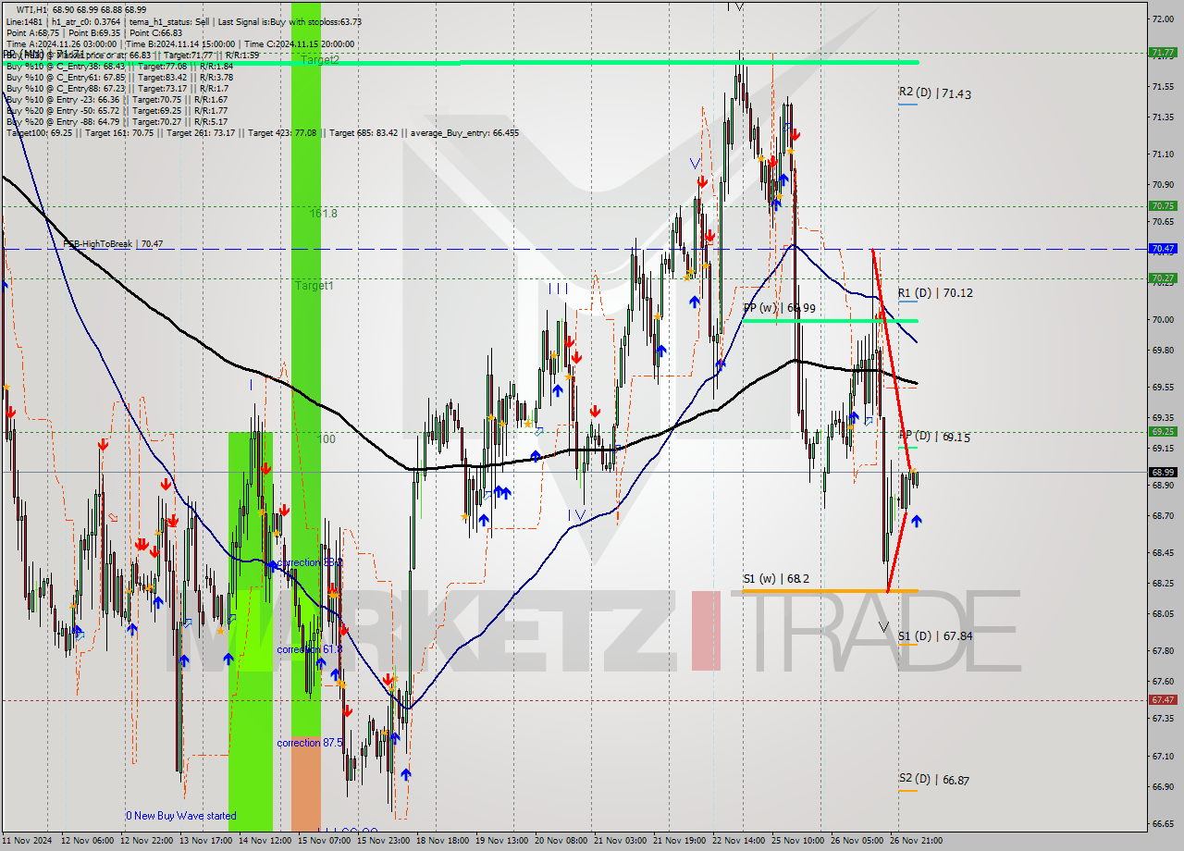Viewport: 1184px width, 851px height.
Task: Select the '18 Nov 18:00' time axis label
Action: coord(443,841)
